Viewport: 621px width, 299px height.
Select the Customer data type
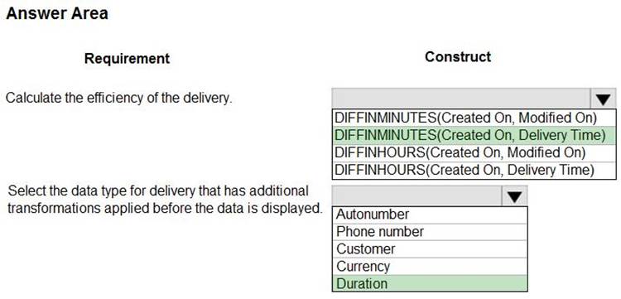tap(430, 249)
